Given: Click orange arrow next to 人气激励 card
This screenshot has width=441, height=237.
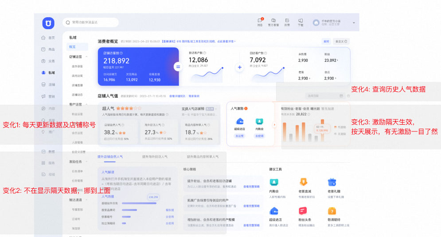Looking at the screenshot, I should coord(274,125).
